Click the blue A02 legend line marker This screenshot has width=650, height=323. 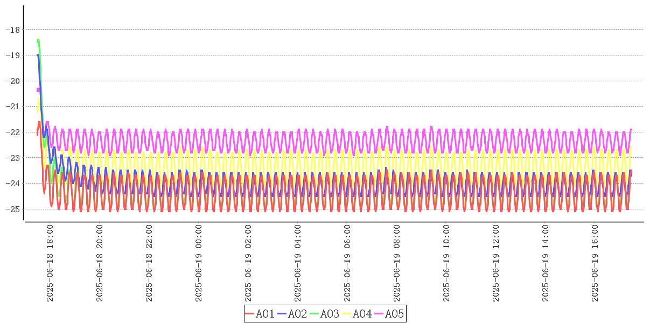point(282,314)
